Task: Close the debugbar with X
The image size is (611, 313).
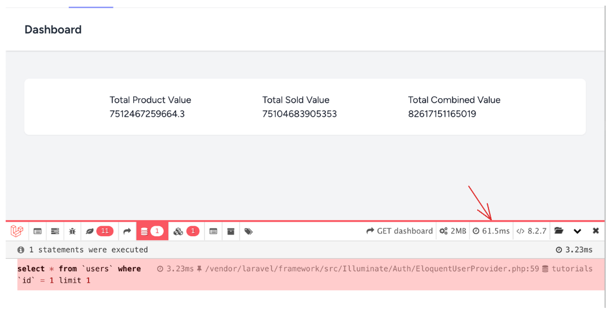Action: click(596, 231)
